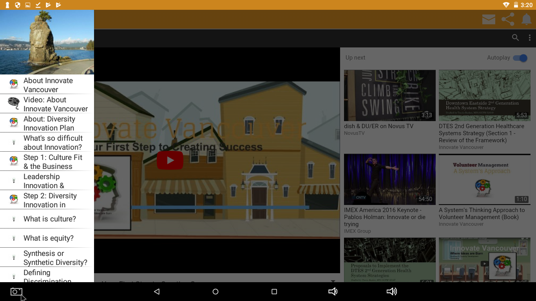
Task: Open the mail envelope icon
Action: point(489,19)
